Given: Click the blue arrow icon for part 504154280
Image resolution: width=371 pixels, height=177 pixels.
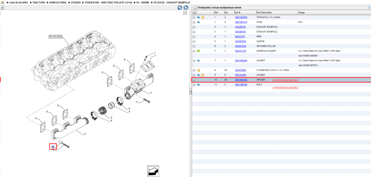Looking at the screenshot, I should pos(198,75).
